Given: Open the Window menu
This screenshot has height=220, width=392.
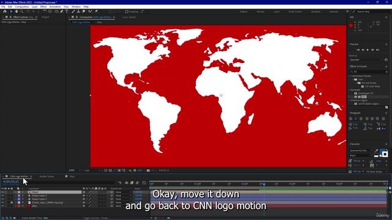Looking at the screenshot, I should point(76,7).
